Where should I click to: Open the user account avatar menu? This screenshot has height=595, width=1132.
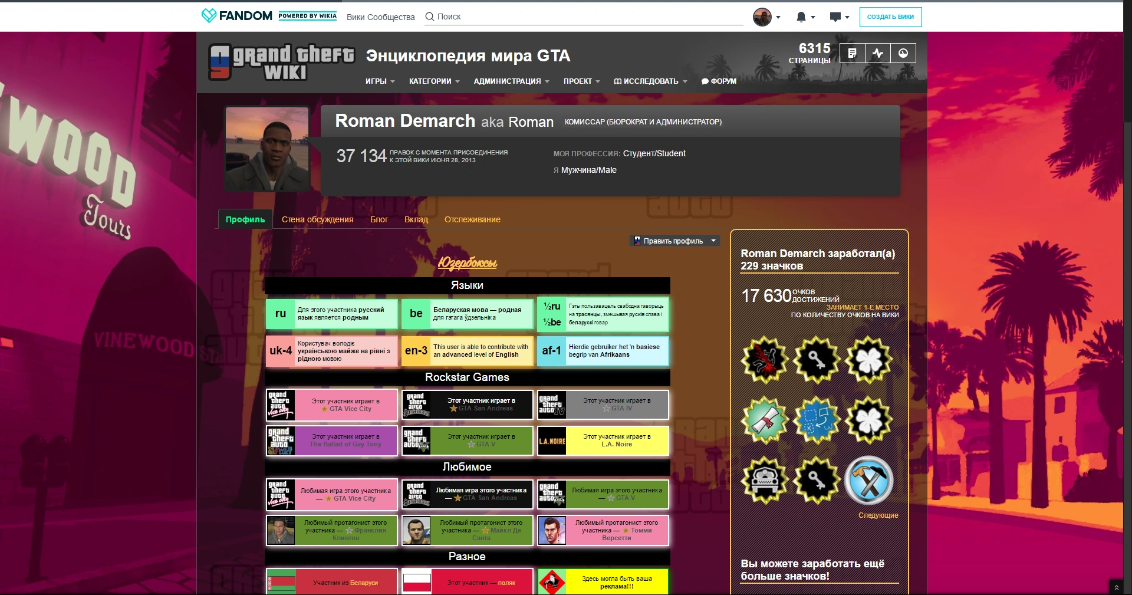[766, 17]
